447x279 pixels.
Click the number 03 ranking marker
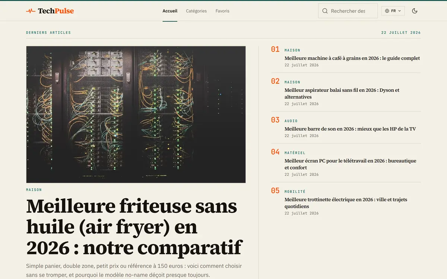275,120
